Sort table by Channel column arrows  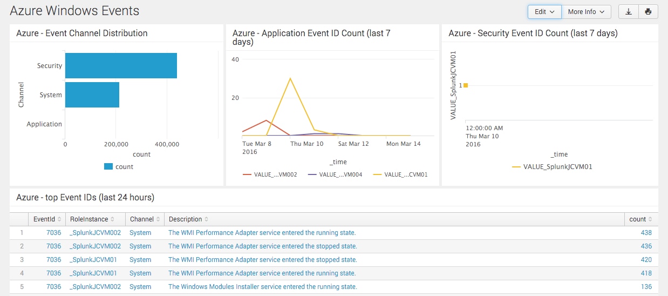[x=158, y=219]
